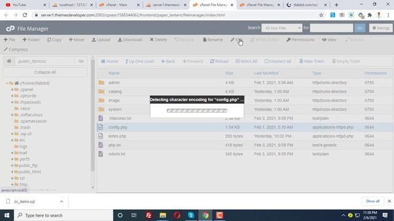The height and width of the screenshot is (221, 394).
Task: Click Empty Trash
Action: coord(346,61)
